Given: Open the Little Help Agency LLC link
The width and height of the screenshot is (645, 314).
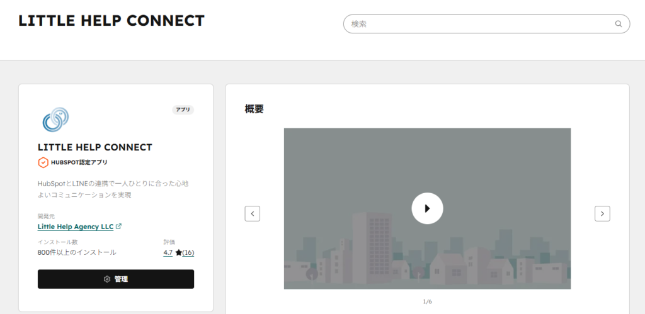Looking at the screenshot, I should (x=76, y=227).
